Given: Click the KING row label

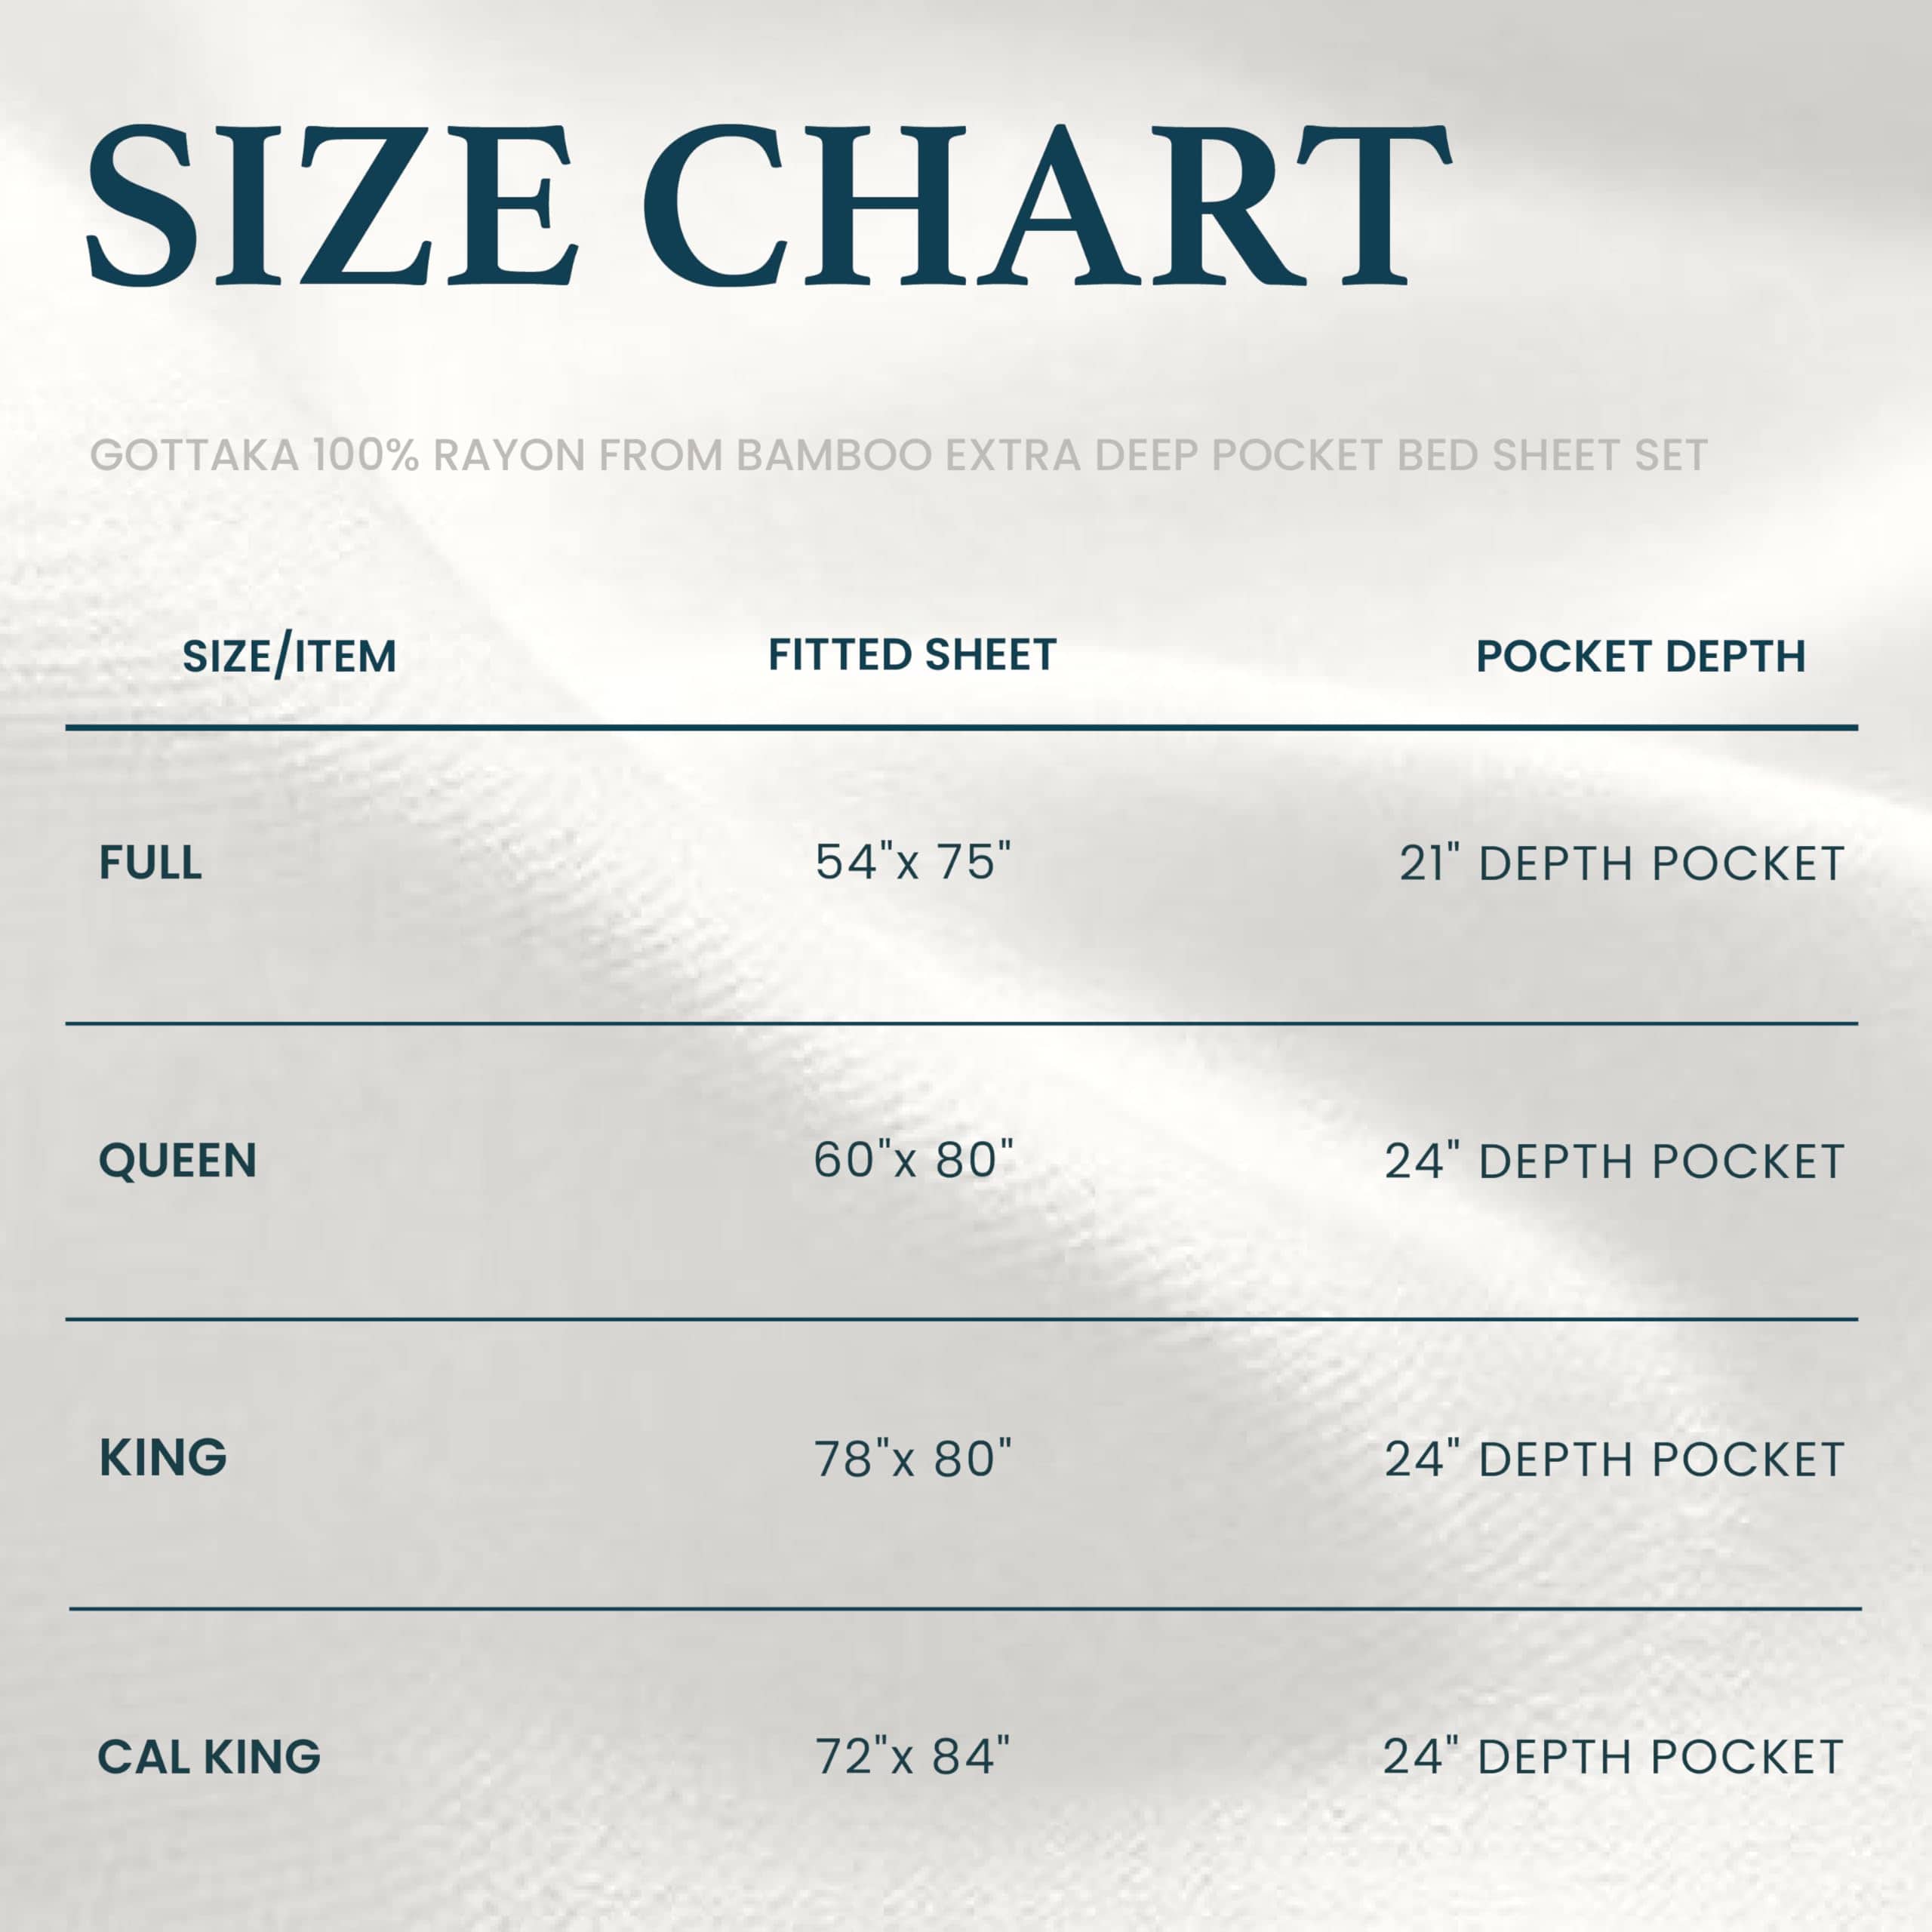Looking at the screenshot, I should click(x=163, y=1458).
